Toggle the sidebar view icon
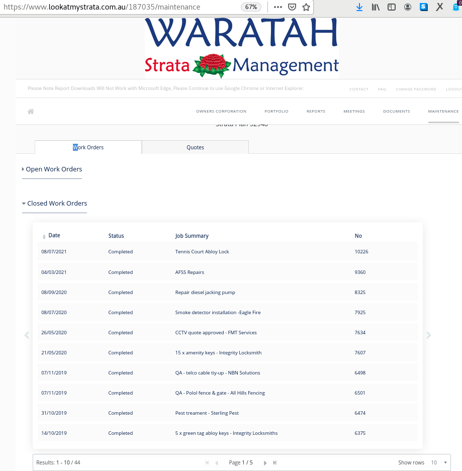462x471 pixels. pos(392,7)
